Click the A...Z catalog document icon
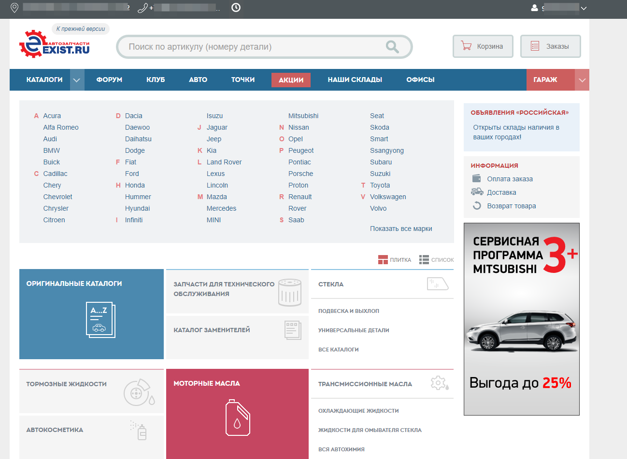The image size is (627, 459). pyautogui.click(x=100, y=320)
